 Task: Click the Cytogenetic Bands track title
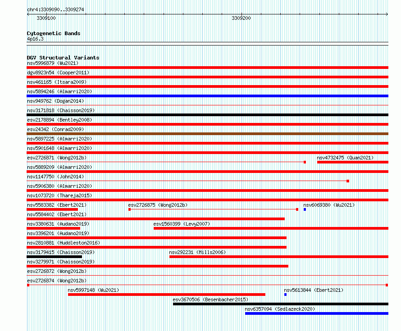[x=54, y=33]
